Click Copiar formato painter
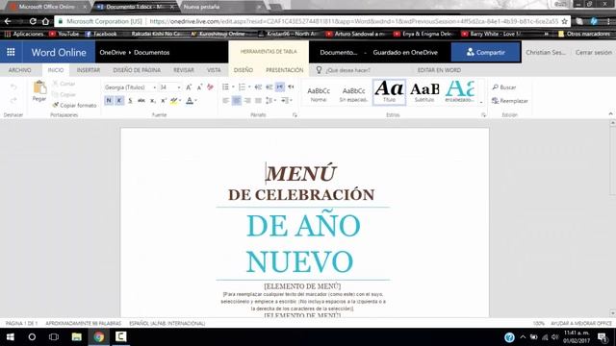The width and height of the screenshot is (616, 346). 74,105
